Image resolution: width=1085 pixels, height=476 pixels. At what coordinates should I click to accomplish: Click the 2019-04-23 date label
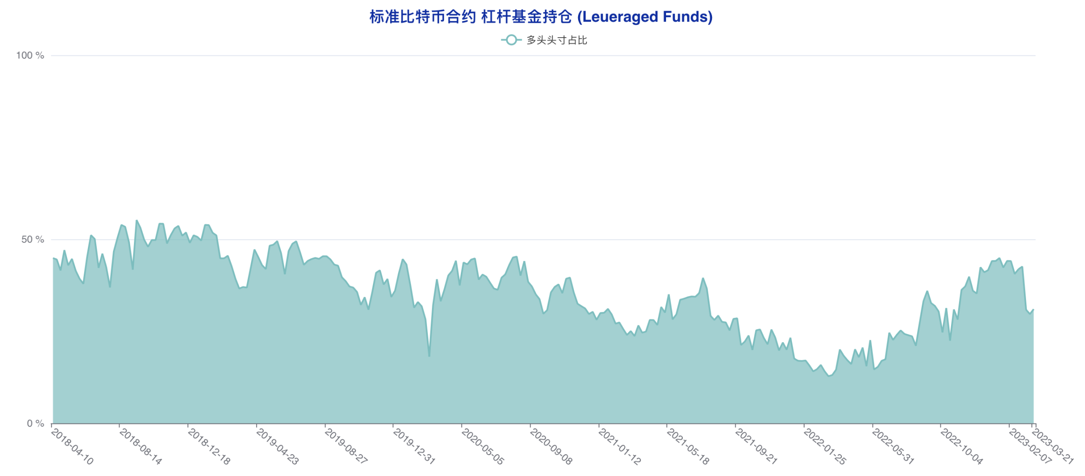click(x=277, y=446)
